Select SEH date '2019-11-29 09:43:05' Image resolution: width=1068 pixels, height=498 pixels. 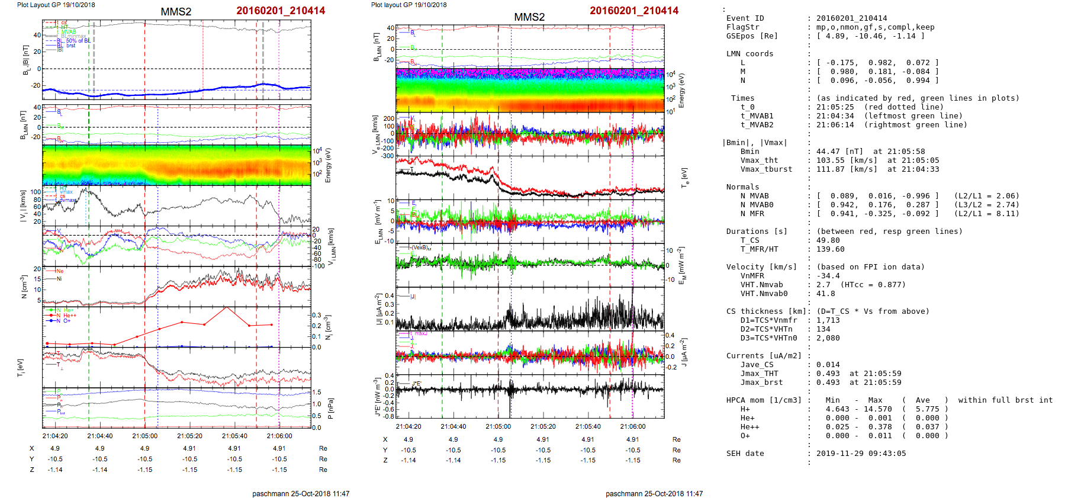pos(861,454)
